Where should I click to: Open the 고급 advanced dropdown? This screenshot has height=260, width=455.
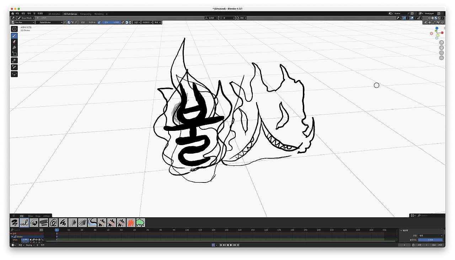click(137, 22)
